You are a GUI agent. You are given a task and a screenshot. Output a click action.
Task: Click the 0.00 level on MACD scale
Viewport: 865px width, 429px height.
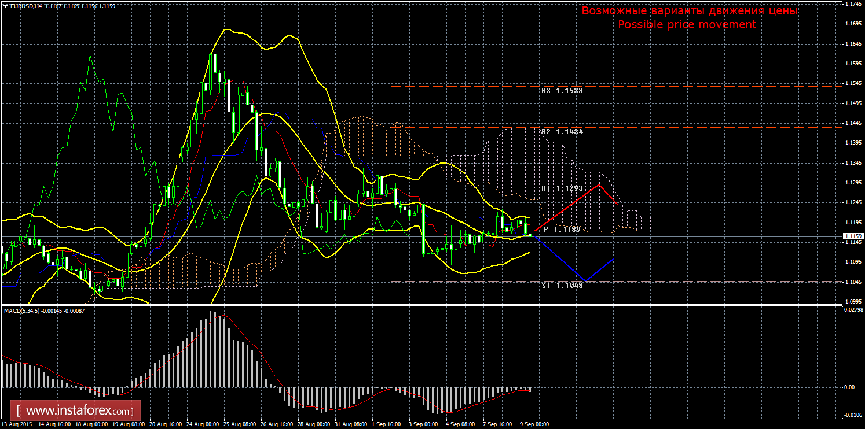(850, 387)
